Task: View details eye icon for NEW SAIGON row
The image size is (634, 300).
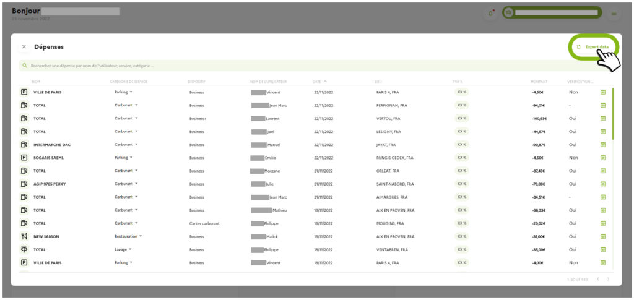Action: coord(602,236)
